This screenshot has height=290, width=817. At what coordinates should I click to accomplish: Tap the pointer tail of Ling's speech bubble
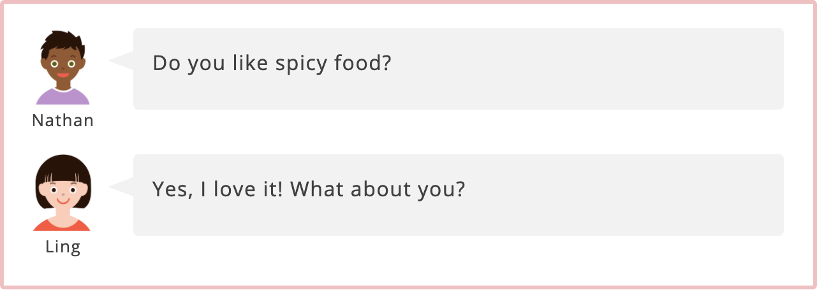(x=121, y=187)
